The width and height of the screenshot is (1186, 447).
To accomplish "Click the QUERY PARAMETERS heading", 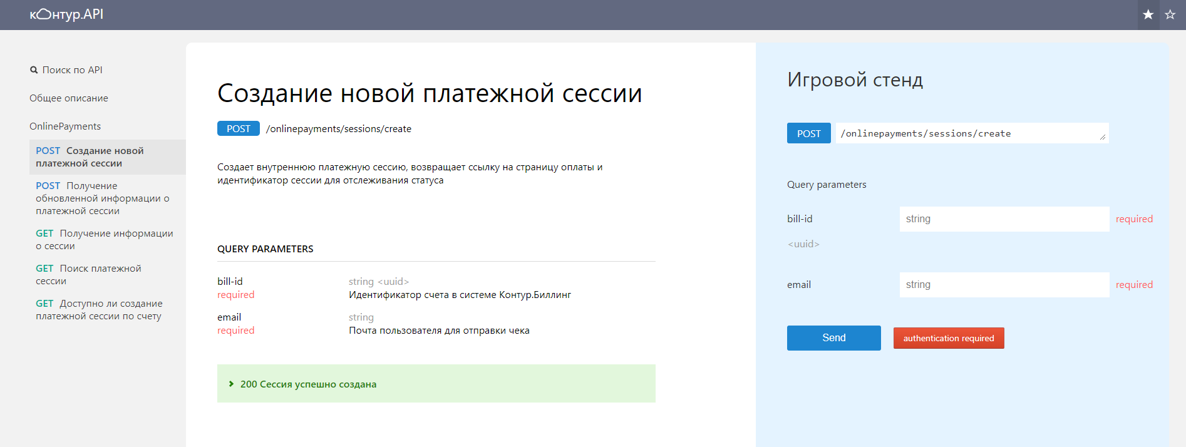I will (x=266, y=249).
